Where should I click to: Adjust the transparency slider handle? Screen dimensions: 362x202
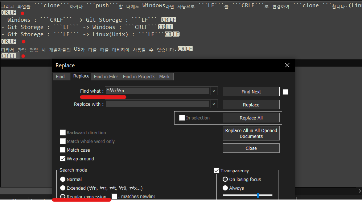258,195
